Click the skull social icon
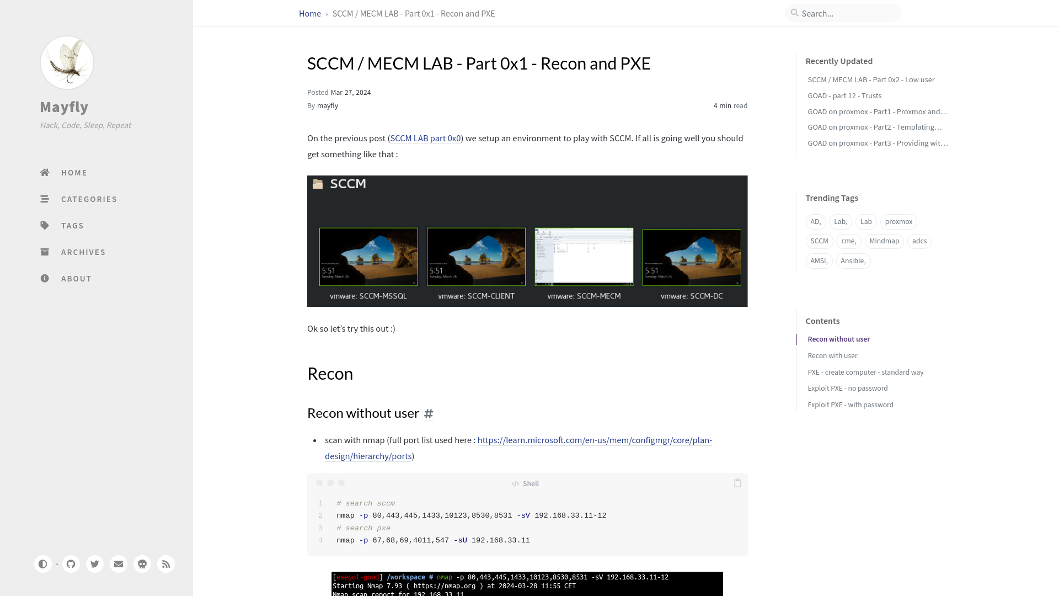The width and height of the screenshot is (1059, 596). pyautogui.click(x=142, y=564)
